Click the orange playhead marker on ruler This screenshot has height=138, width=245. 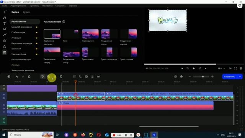pos(75,82)
